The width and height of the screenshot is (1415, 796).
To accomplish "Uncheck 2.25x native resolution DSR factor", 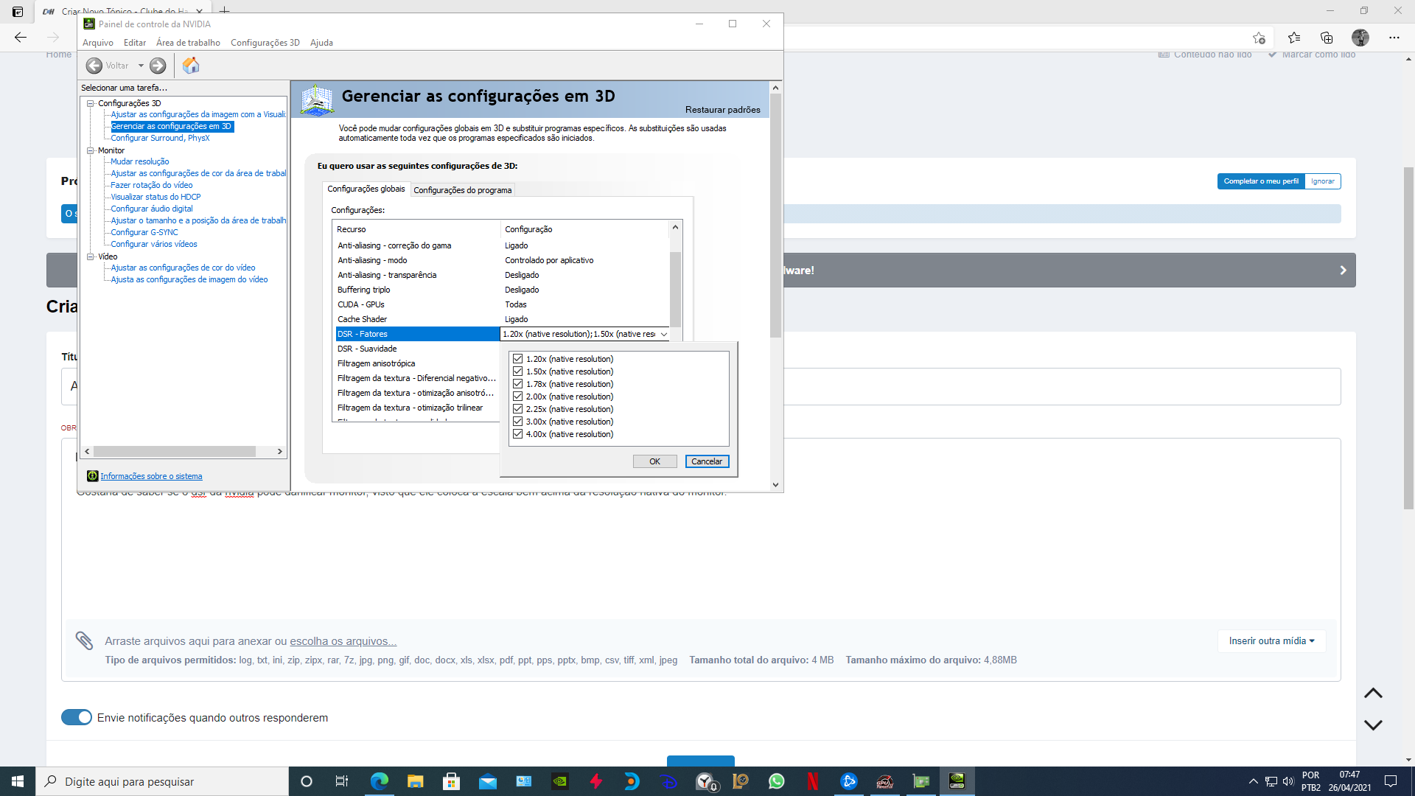I will point(517,409).
